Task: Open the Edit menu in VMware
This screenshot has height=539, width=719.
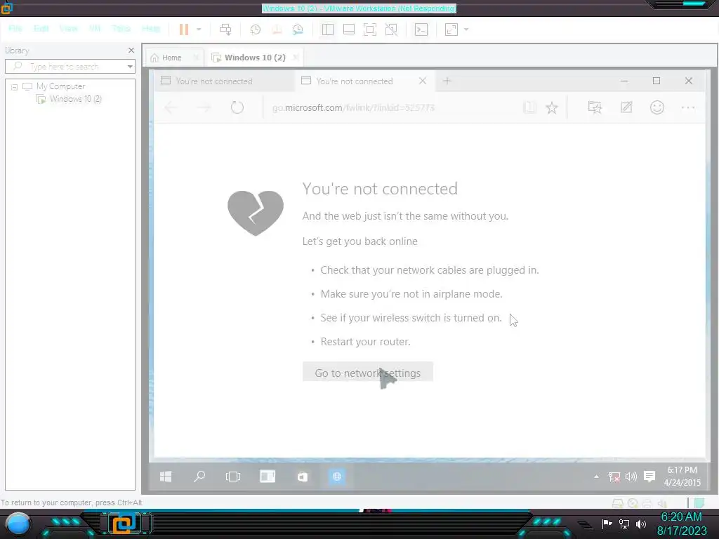Action: [x=41, y=29]
